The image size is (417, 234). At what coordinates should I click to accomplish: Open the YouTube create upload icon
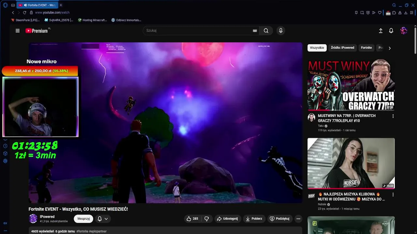point(381,31)
